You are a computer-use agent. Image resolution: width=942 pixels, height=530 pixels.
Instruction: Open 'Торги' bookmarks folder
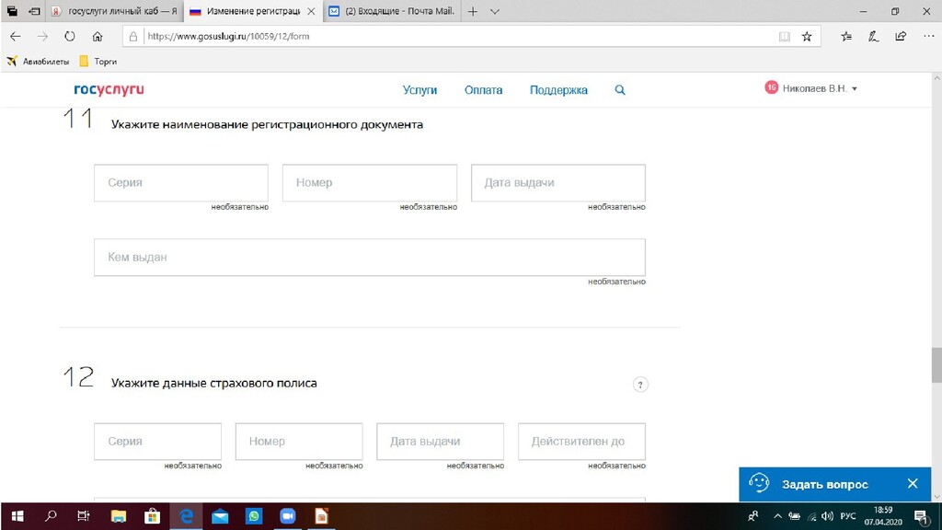98,62
